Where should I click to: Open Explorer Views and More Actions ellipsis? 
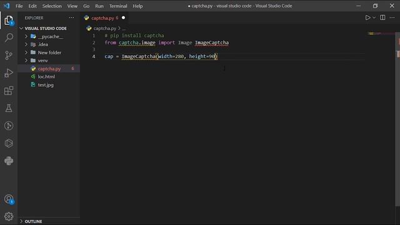tap(71, 17)
